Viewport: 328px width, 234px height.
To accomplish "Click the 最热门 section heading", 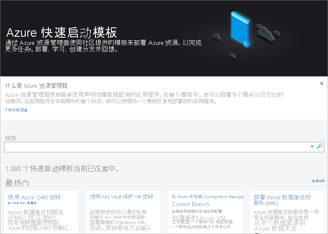I will [x=17, y=183].
